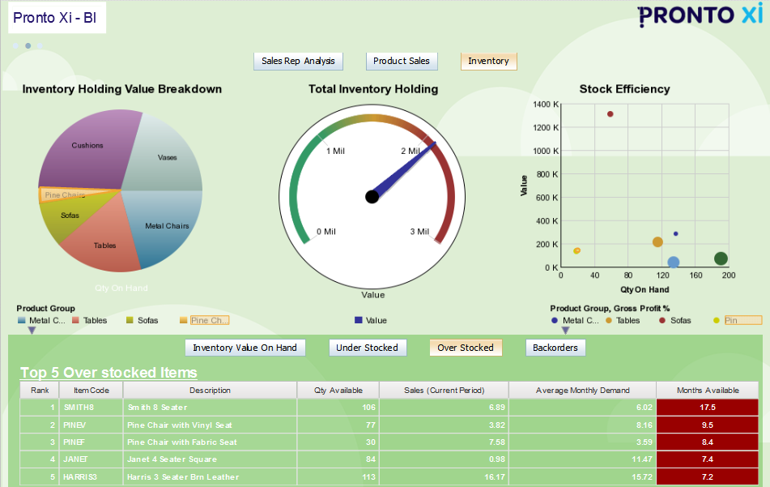The height and width of the screenshot is (487, 770).
Task: Click the Metal Chairs pie segment
Action: tap(167, 226)
